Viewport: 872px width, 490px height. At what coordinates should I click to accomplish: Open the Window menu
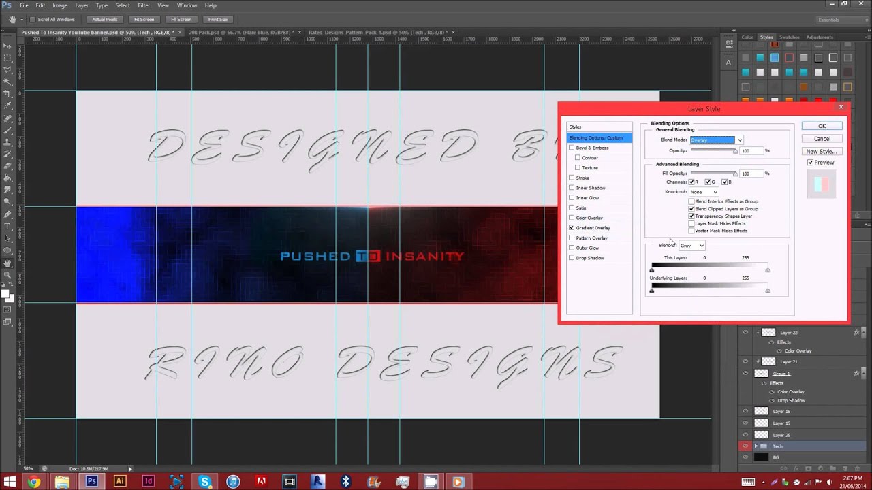[187, 5]
